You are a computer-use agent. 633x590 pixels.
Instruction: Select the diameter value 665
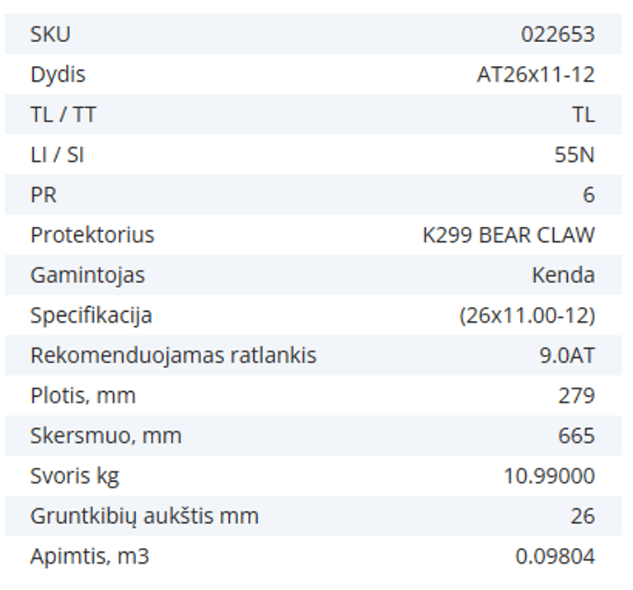coord(576,436)
